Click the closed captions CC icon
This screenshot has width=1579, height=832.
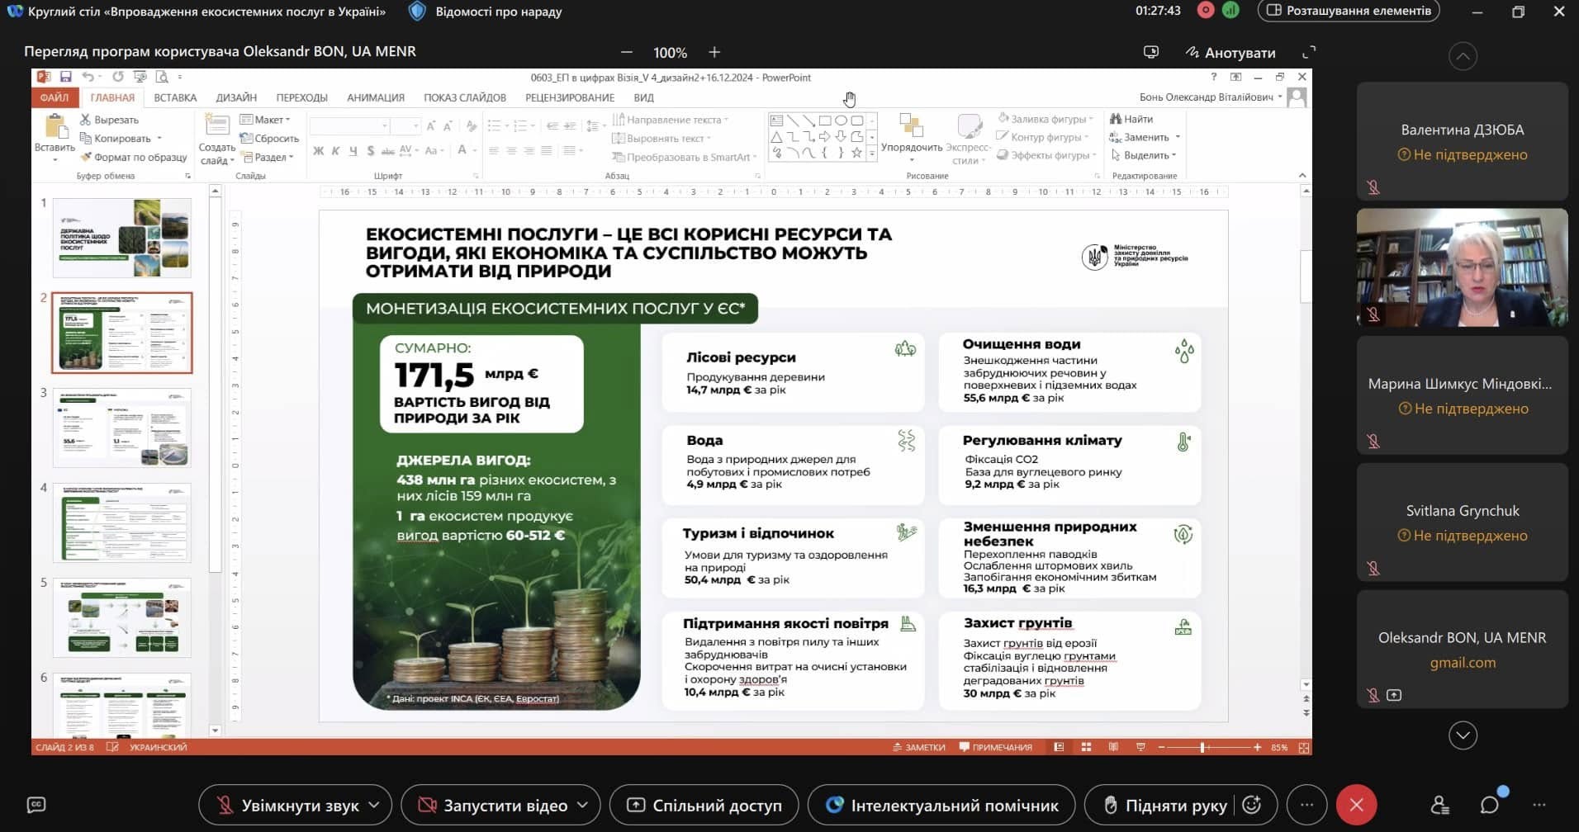click(x=36, y=804)
